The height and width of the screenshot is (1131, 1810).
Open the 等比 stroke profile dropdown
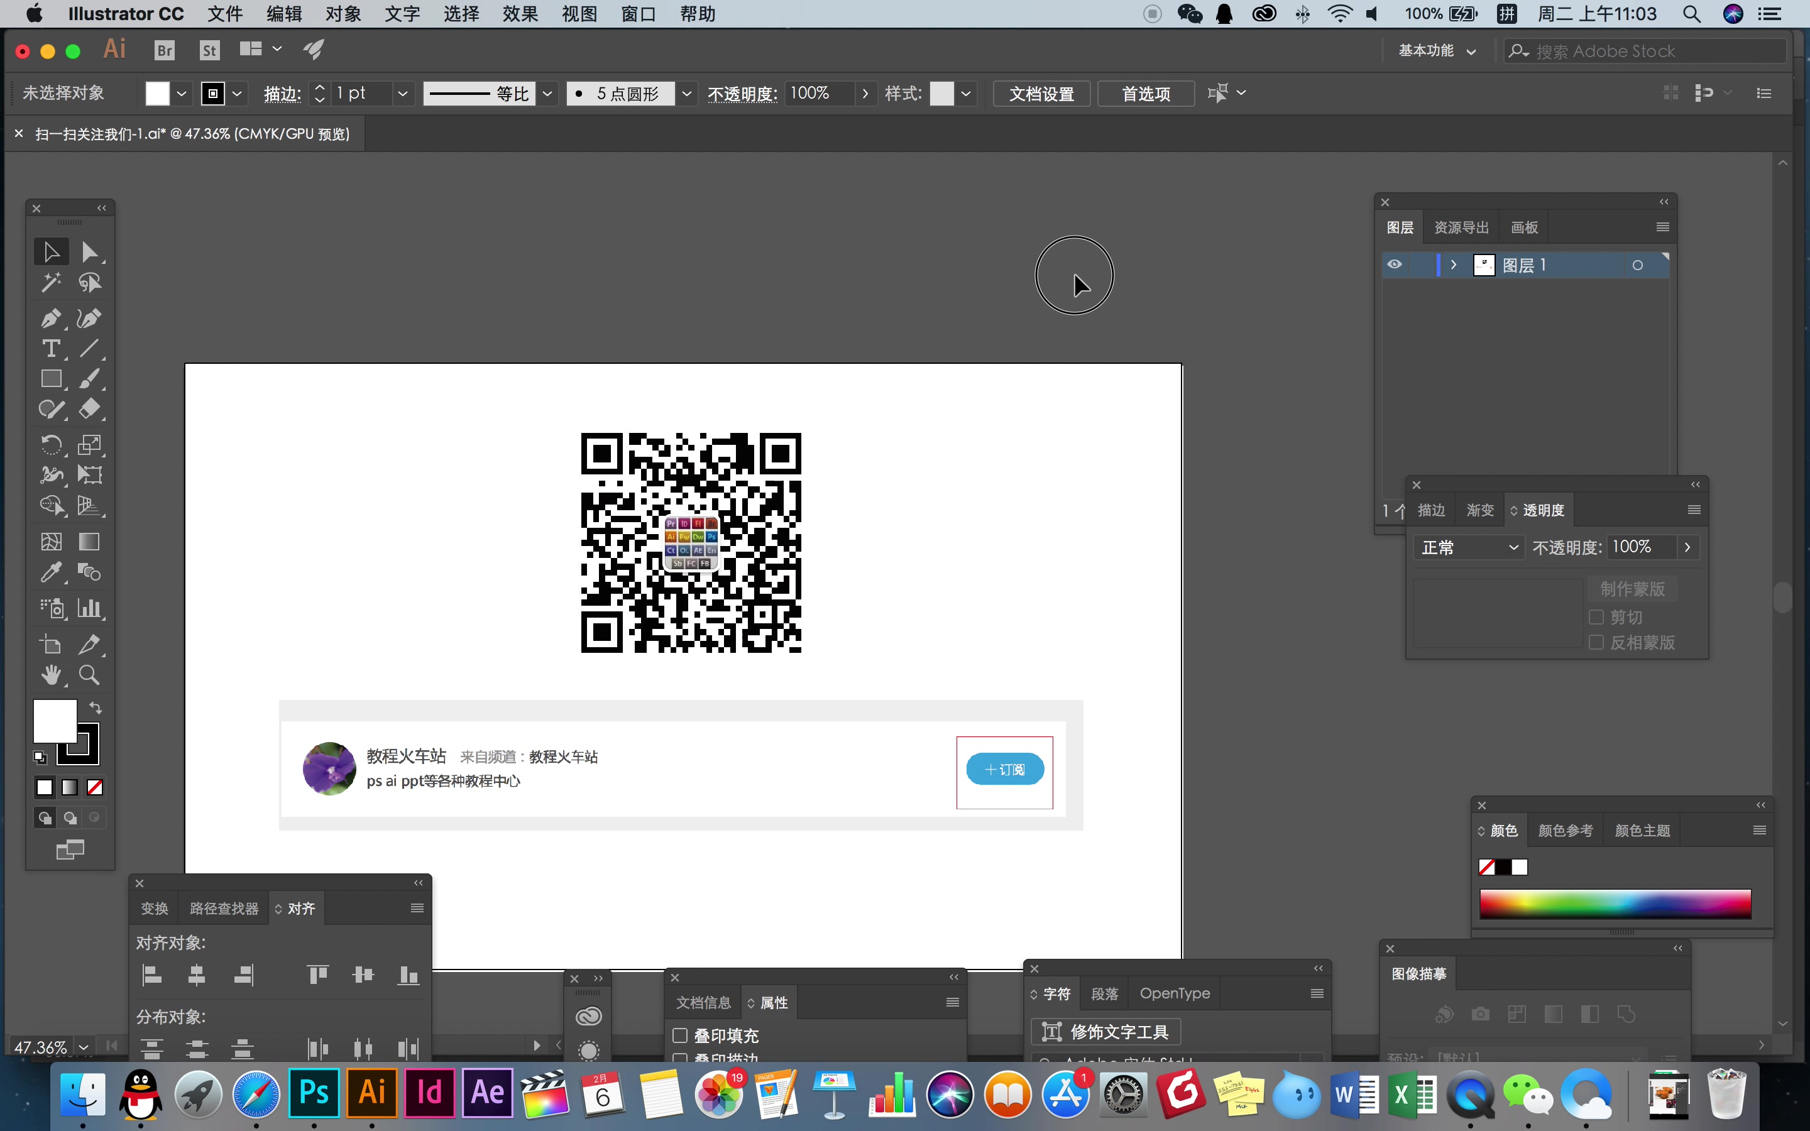pos(547,94)
